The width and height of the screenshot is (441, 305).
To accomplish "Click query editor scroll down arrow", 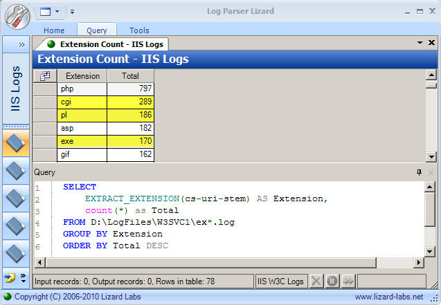I will pyautogui.click(x=429, y=251).
